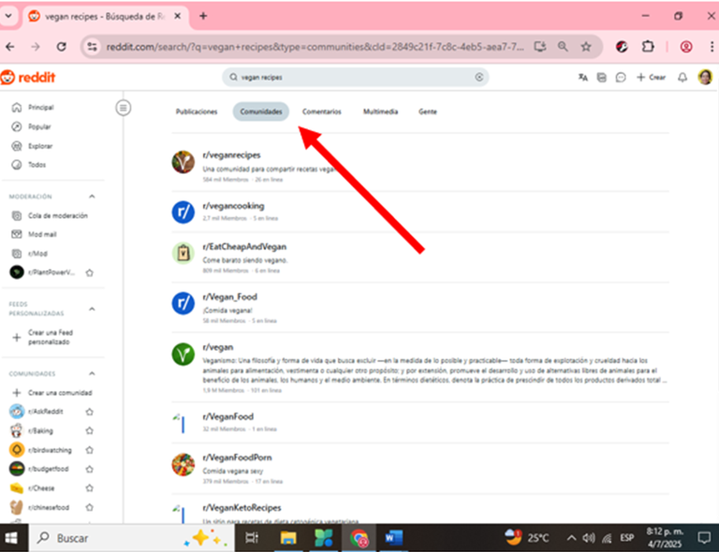Collapse the left navigation sidebar button
719x552 pixels.
click(x=123, y=109)
